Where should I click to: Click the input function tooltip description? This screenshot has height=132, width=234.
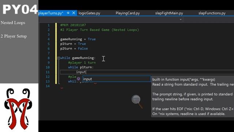[193, 96]
